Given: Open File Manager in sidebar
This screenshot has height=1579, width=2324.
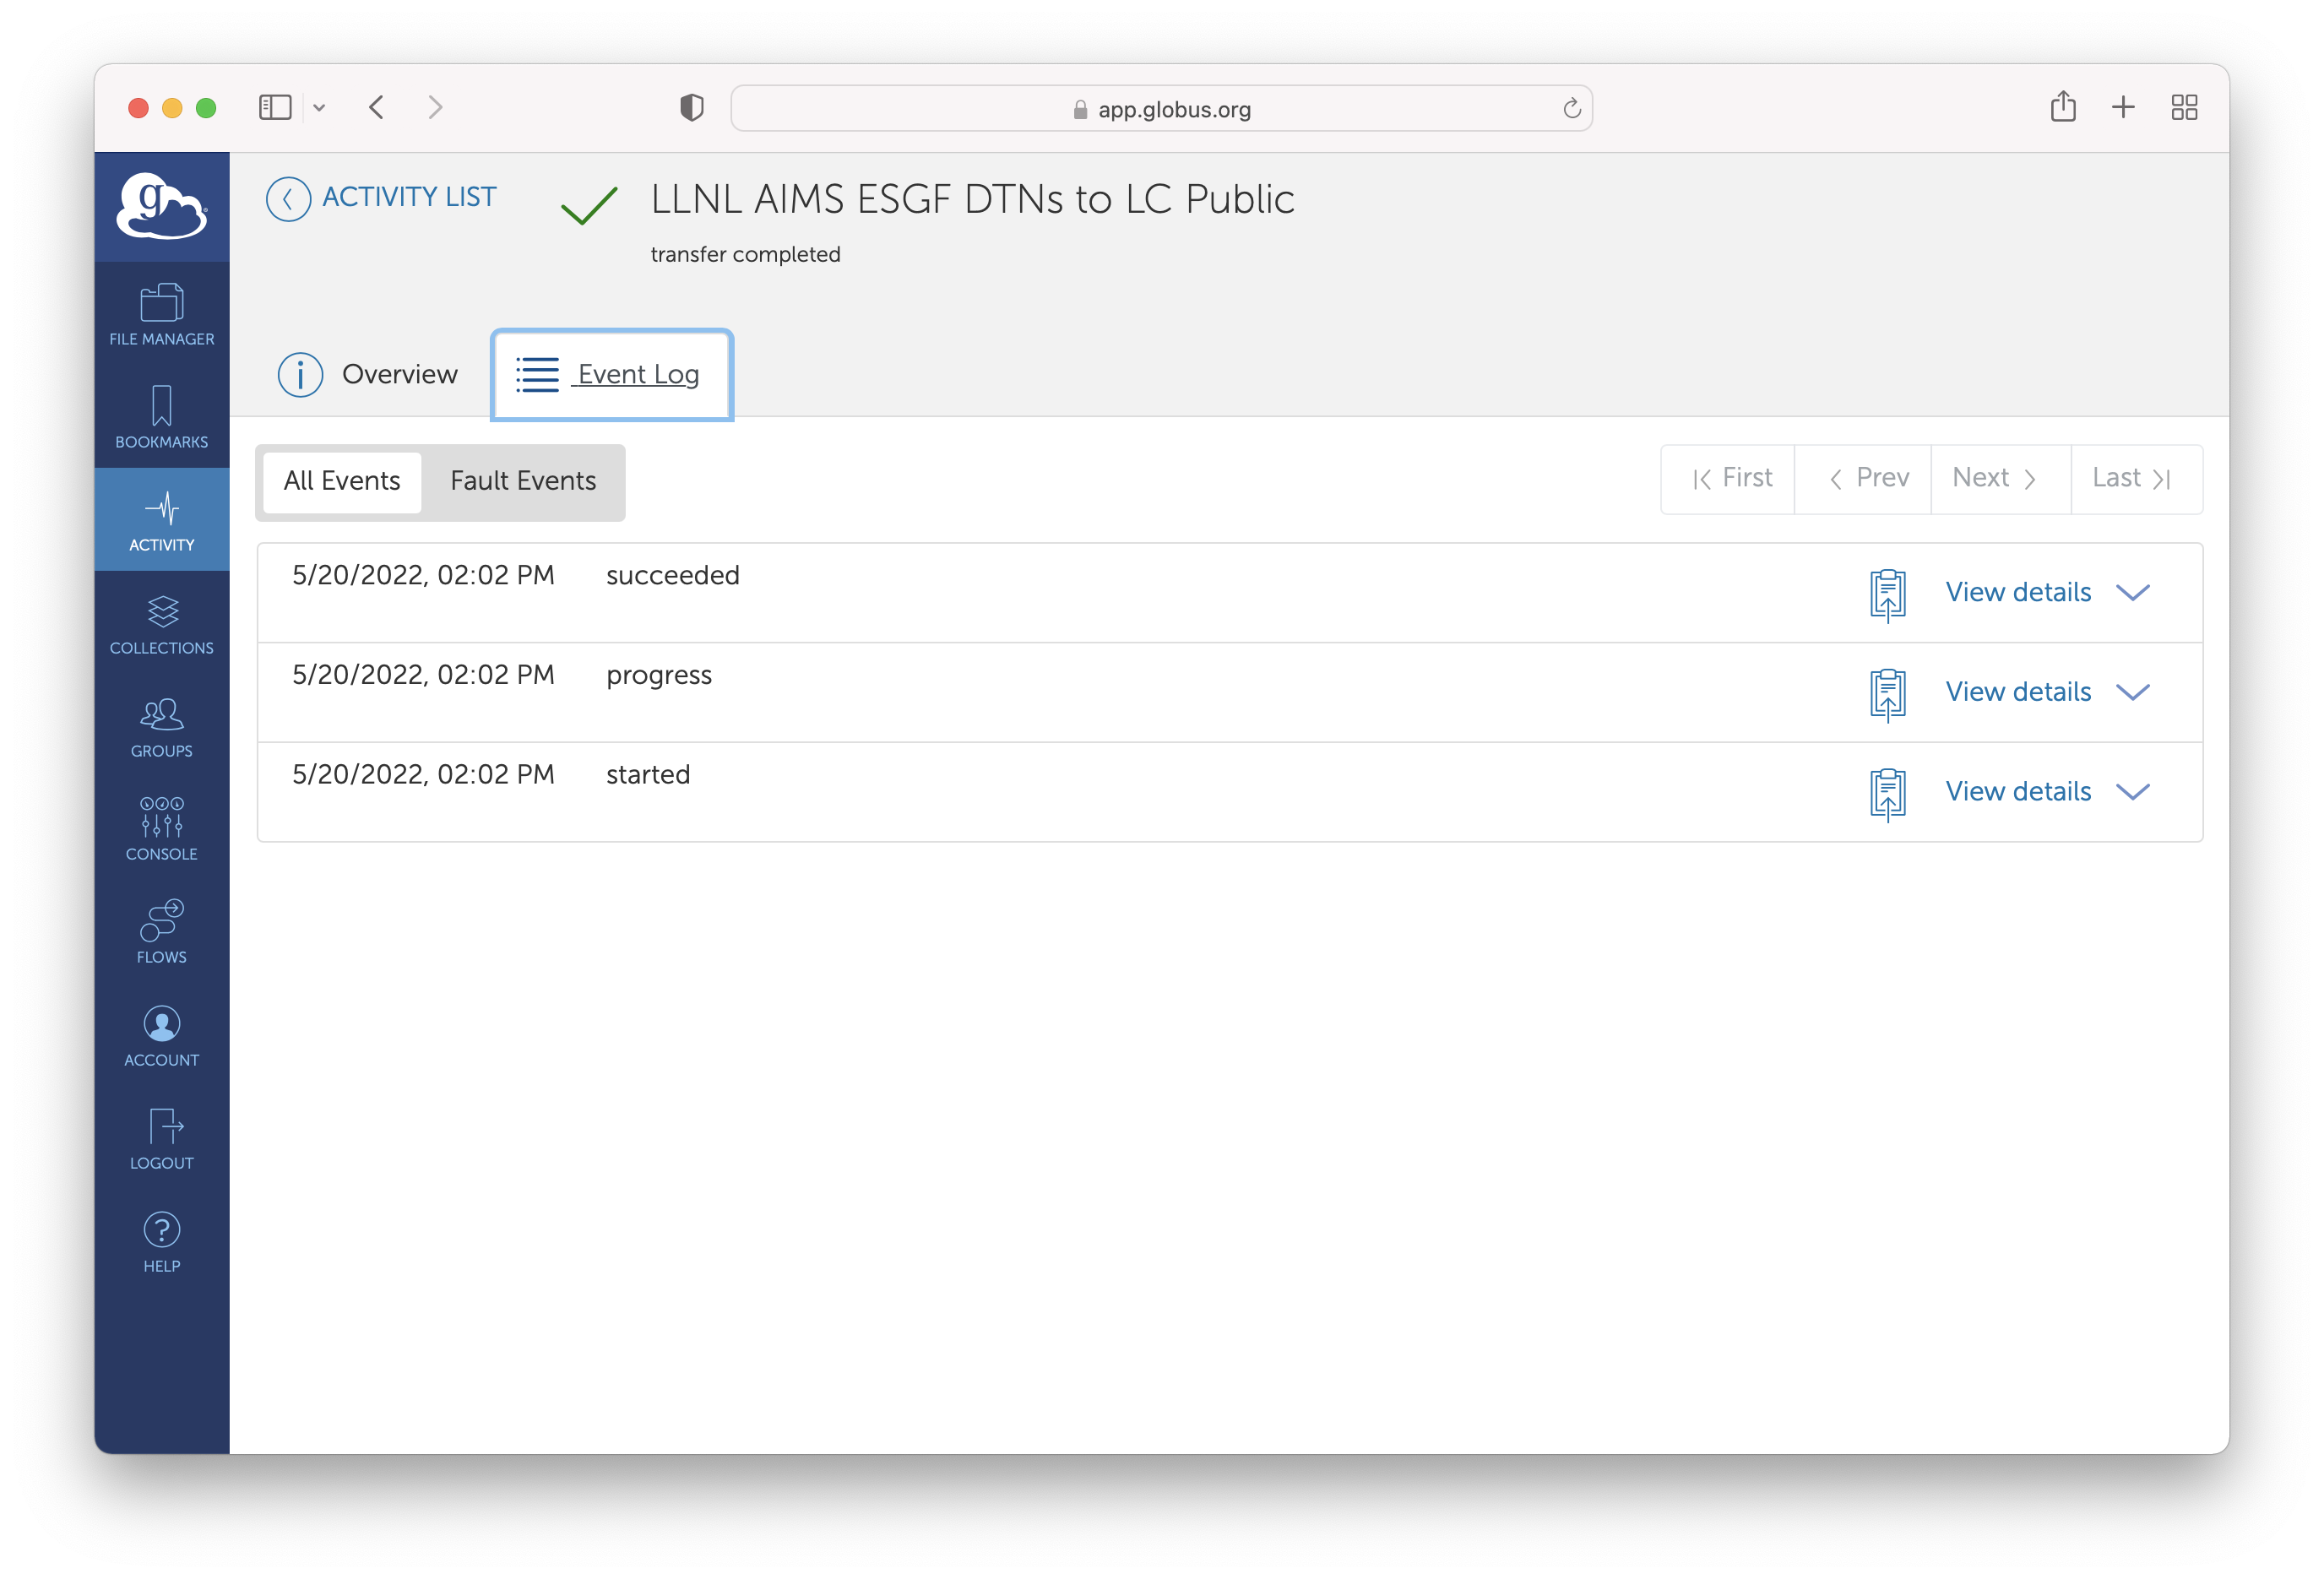Looking at the screenshot, I should click(162, 315).
